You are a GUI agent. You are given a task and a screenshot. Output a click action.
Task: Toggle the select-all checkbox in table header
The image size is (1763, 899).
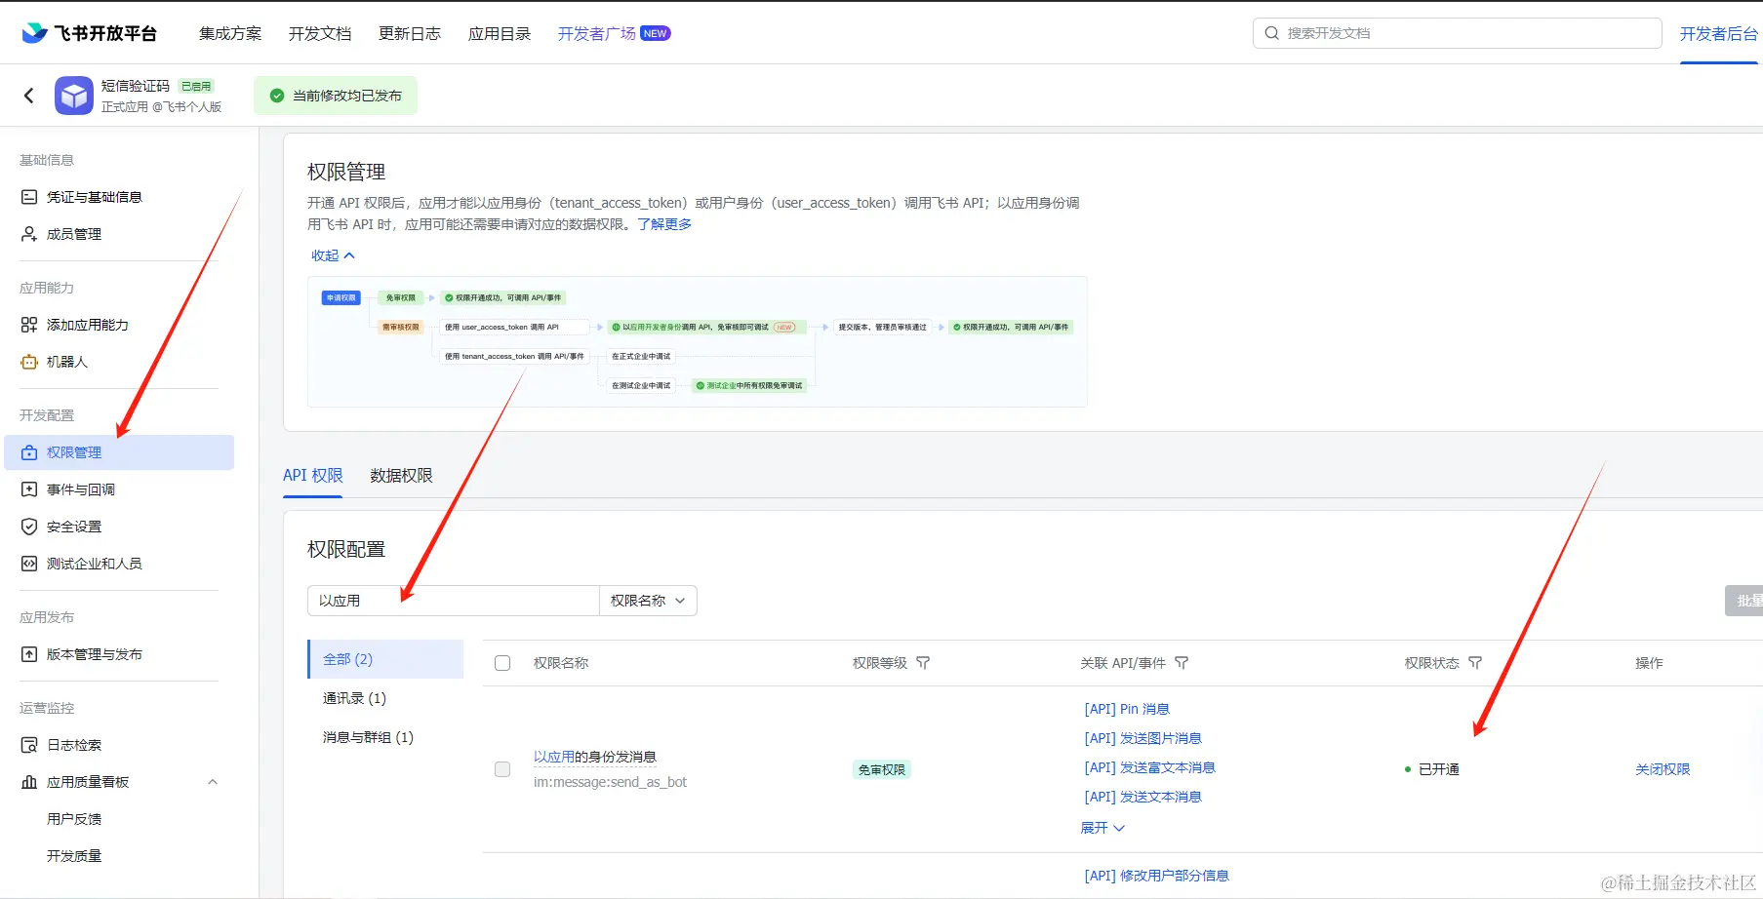click(502, 663)
